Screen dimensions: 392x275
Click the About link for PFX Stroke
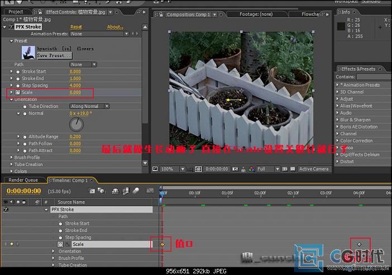[x=115, y=27]
